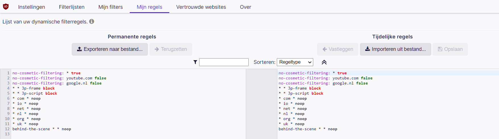Click temporary rule line behind-the-scene noop
Viewport: 499px width, 139px height.
pyautogui.click(x=308, y=129)
